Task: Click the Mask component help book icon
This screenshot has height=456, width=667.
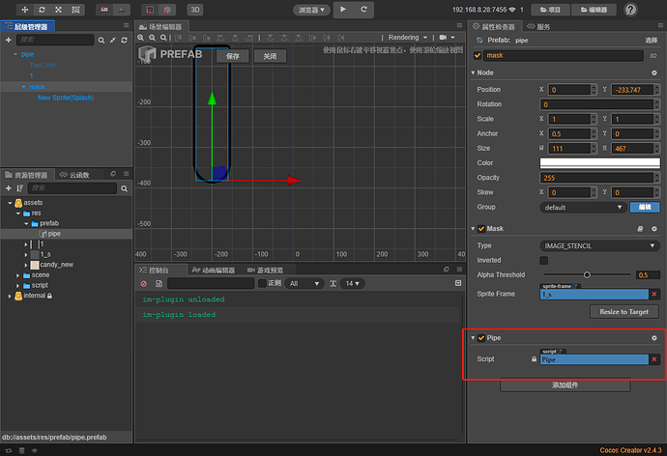Action: click(640, 229)
